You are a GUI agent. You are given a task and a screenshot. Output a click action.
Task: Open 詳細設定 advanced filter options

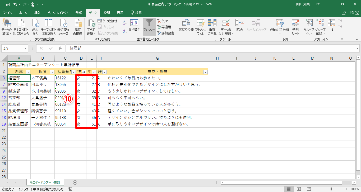(165, 33)
